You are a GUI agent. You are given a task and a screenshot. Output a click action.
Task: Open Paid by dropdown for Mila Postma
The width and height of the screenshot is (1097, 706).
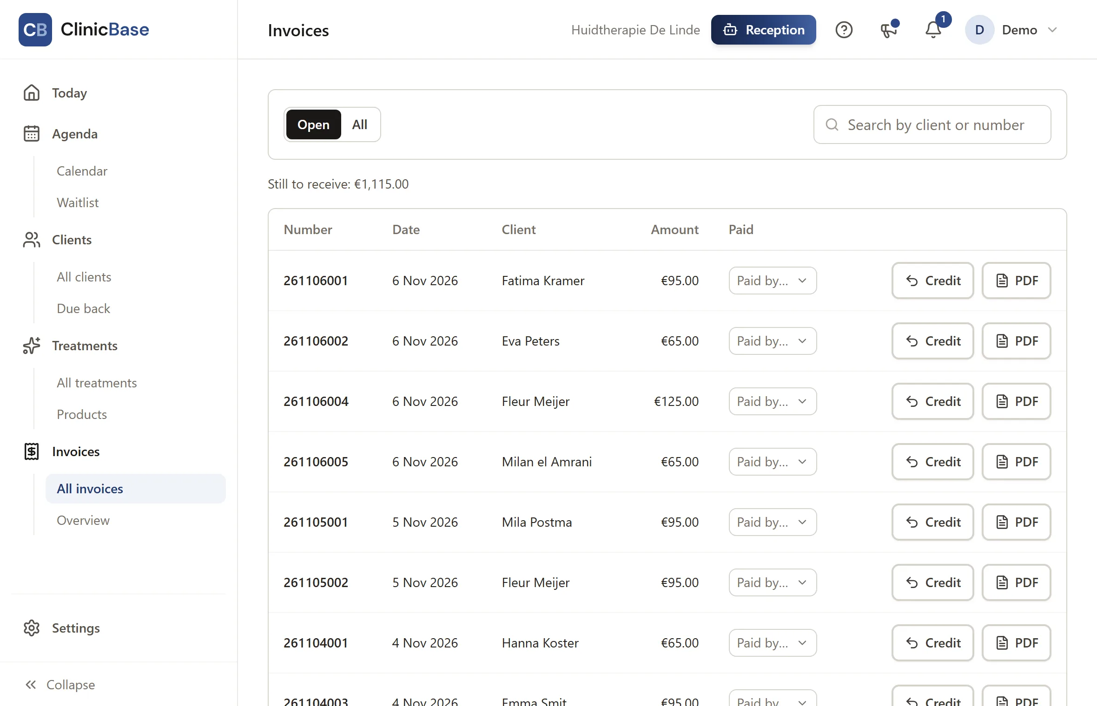point(773,522)
